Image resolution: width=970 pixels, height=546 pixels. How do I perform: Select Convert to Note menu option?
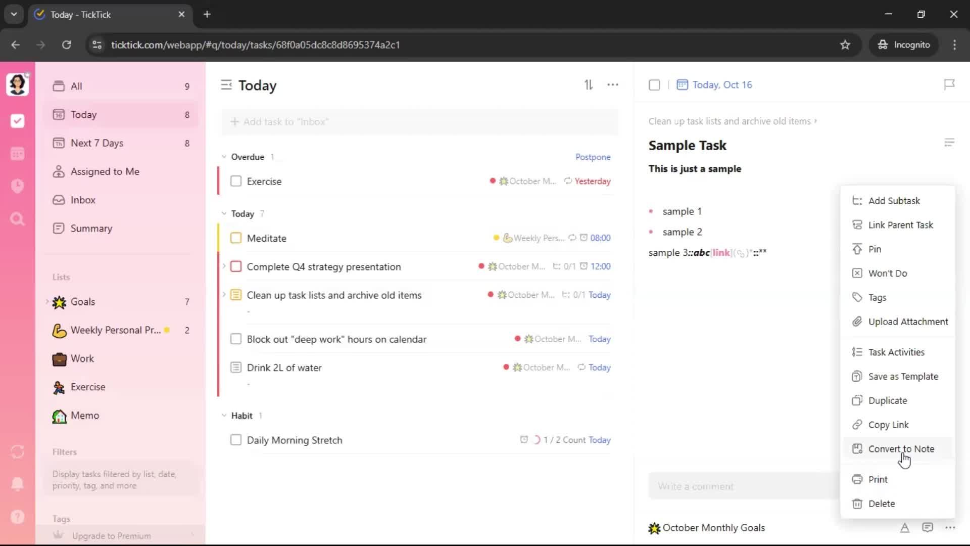(x=901, y=449)
